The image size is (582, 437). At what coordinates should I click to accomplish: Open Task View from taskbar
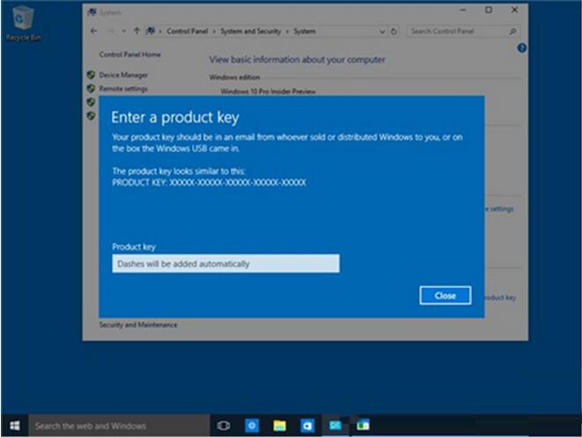click(224, 426)
